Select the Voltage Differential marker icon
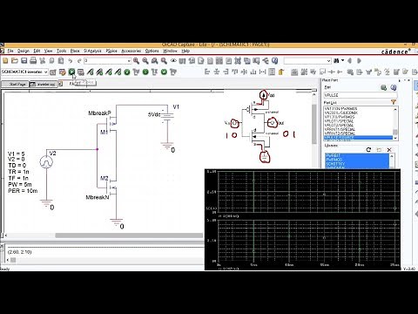The image size is (418, 314). (x=99, y=72)
